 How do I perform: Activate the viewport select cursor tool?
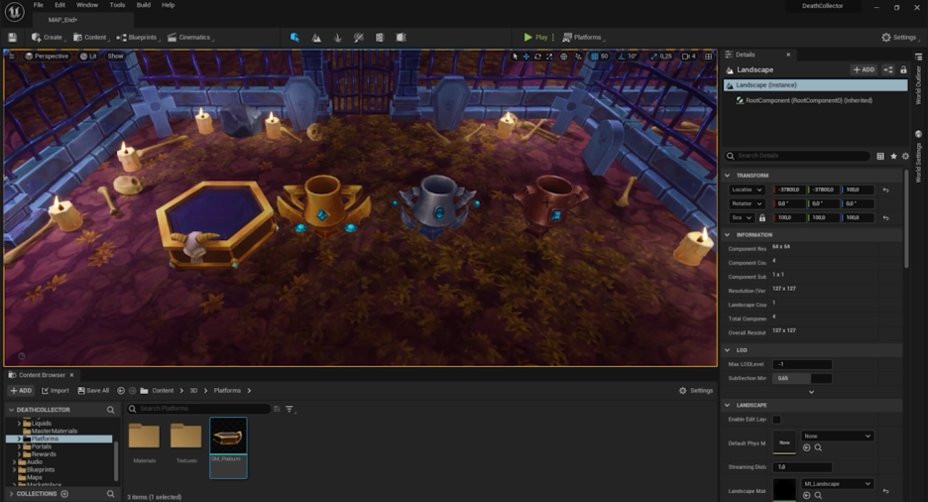coord(515,57)
